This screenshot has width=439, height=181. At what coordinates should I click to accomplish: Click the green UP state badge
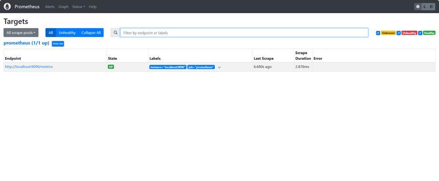pyautogui.click(x=111, y=67)
